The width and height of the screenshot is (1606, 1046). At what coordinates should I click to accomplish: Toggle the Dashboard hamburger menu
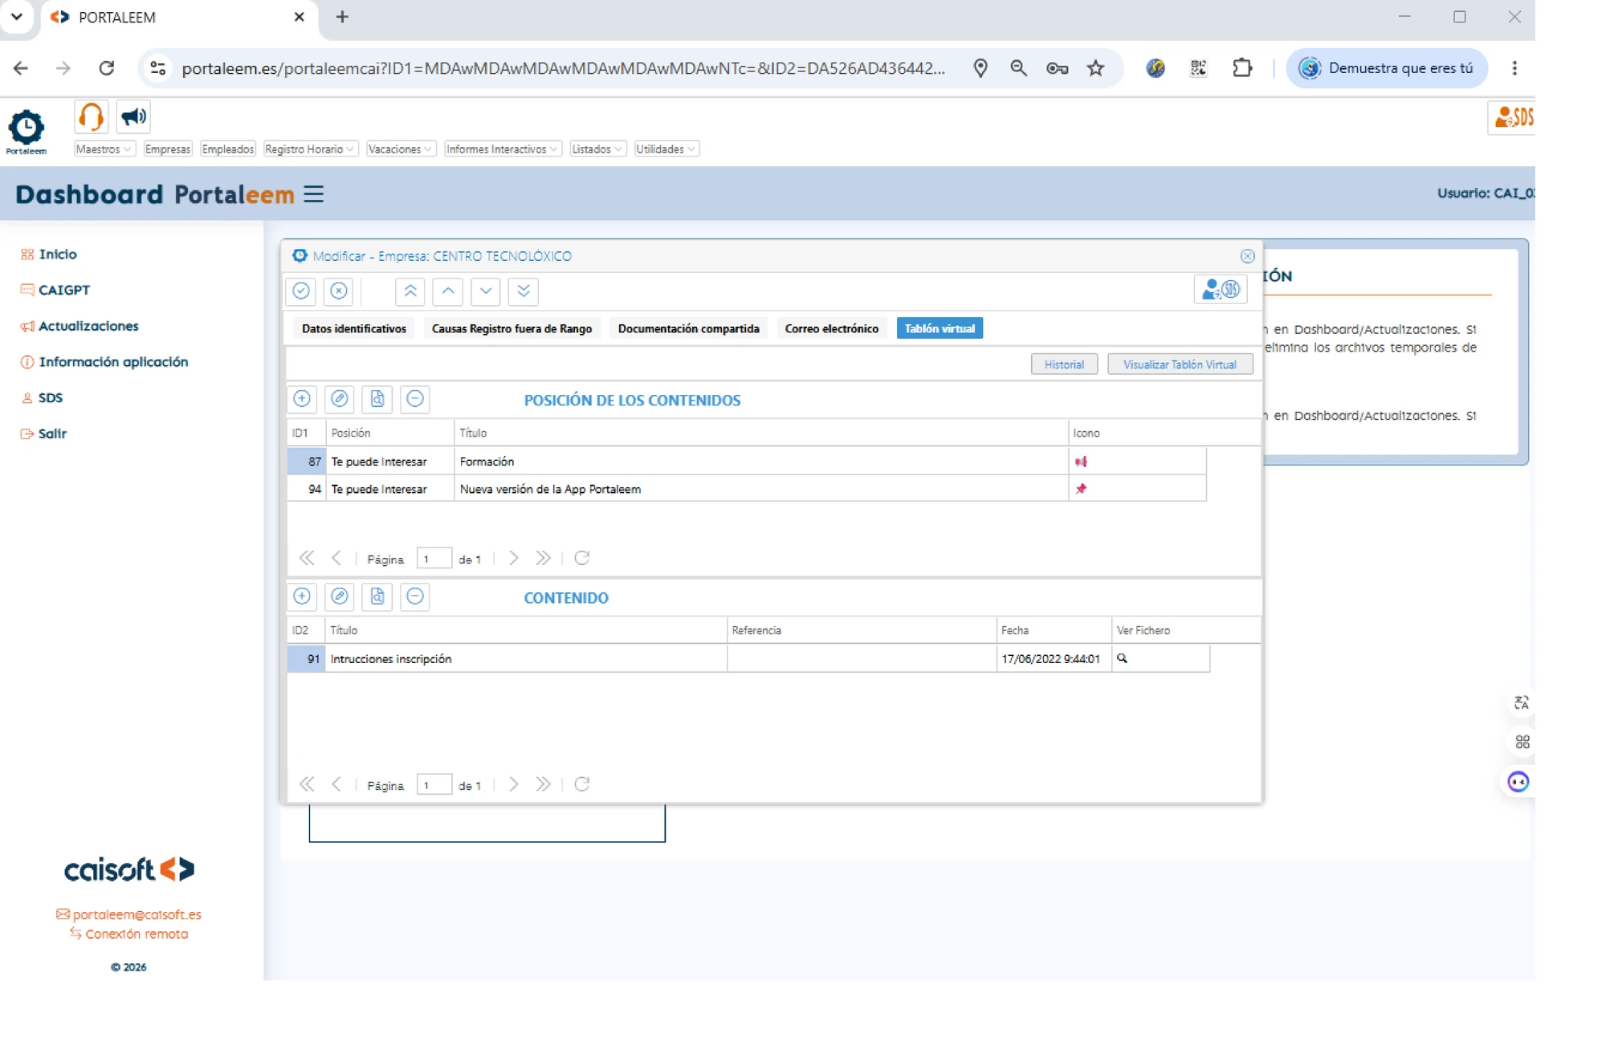pos(314,194)
